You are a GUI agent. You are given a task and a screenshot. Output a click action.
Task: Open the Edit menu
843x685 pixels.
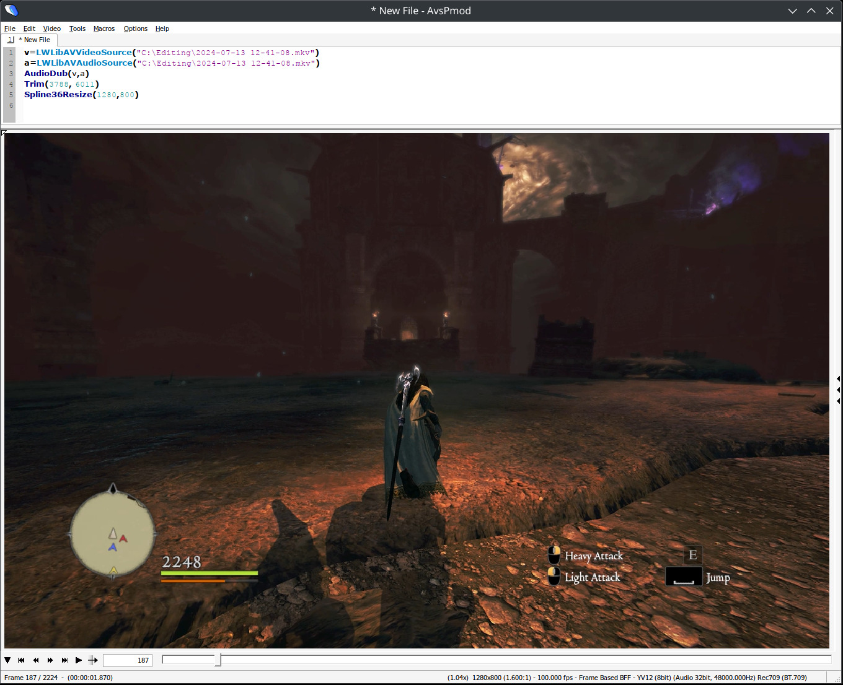coord(29,28)
